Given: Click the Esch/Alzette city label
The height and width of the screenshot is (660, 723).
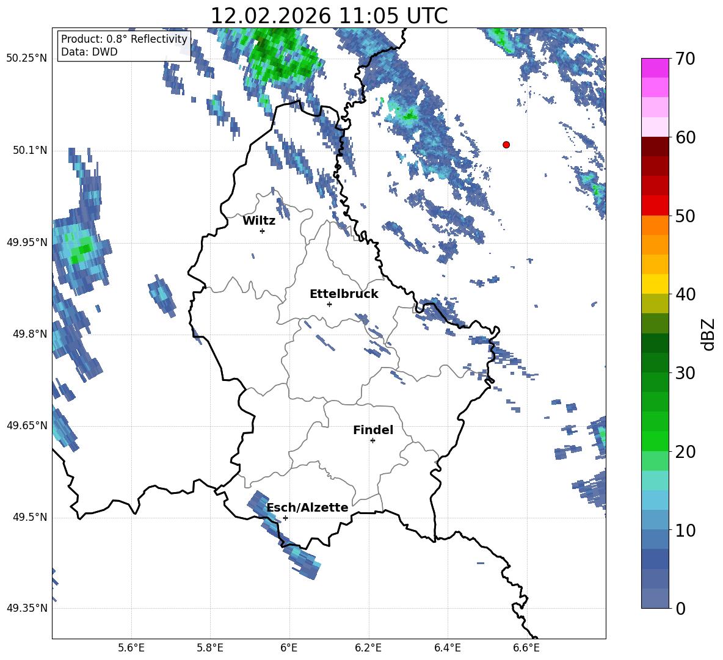Looking at the screenshot, I should click(308, 507).
